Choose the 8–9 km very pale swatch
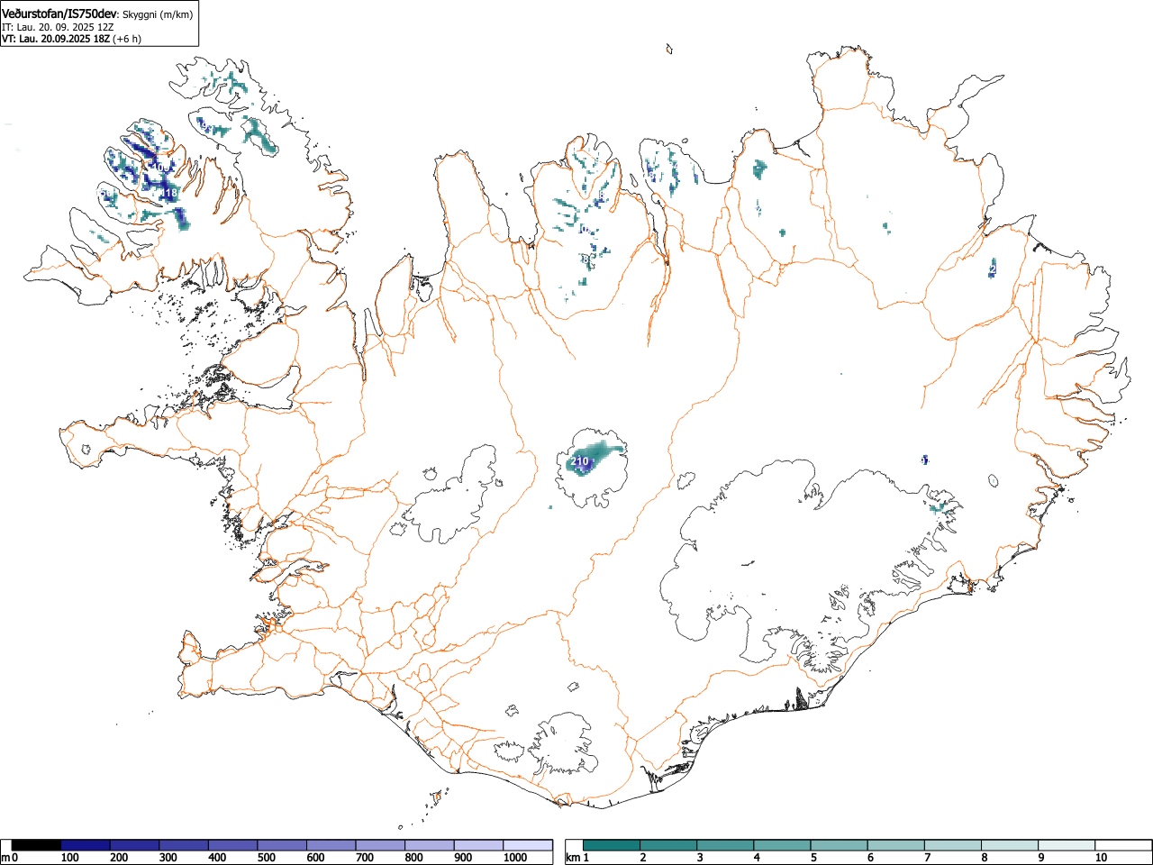 [1010, 845]
